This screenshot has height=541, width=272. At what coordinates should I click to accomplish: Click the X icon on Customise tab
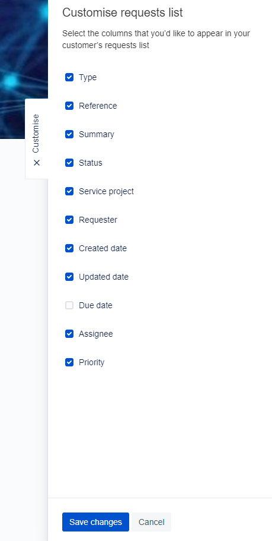pyautogui.click(x=37, y=163)
